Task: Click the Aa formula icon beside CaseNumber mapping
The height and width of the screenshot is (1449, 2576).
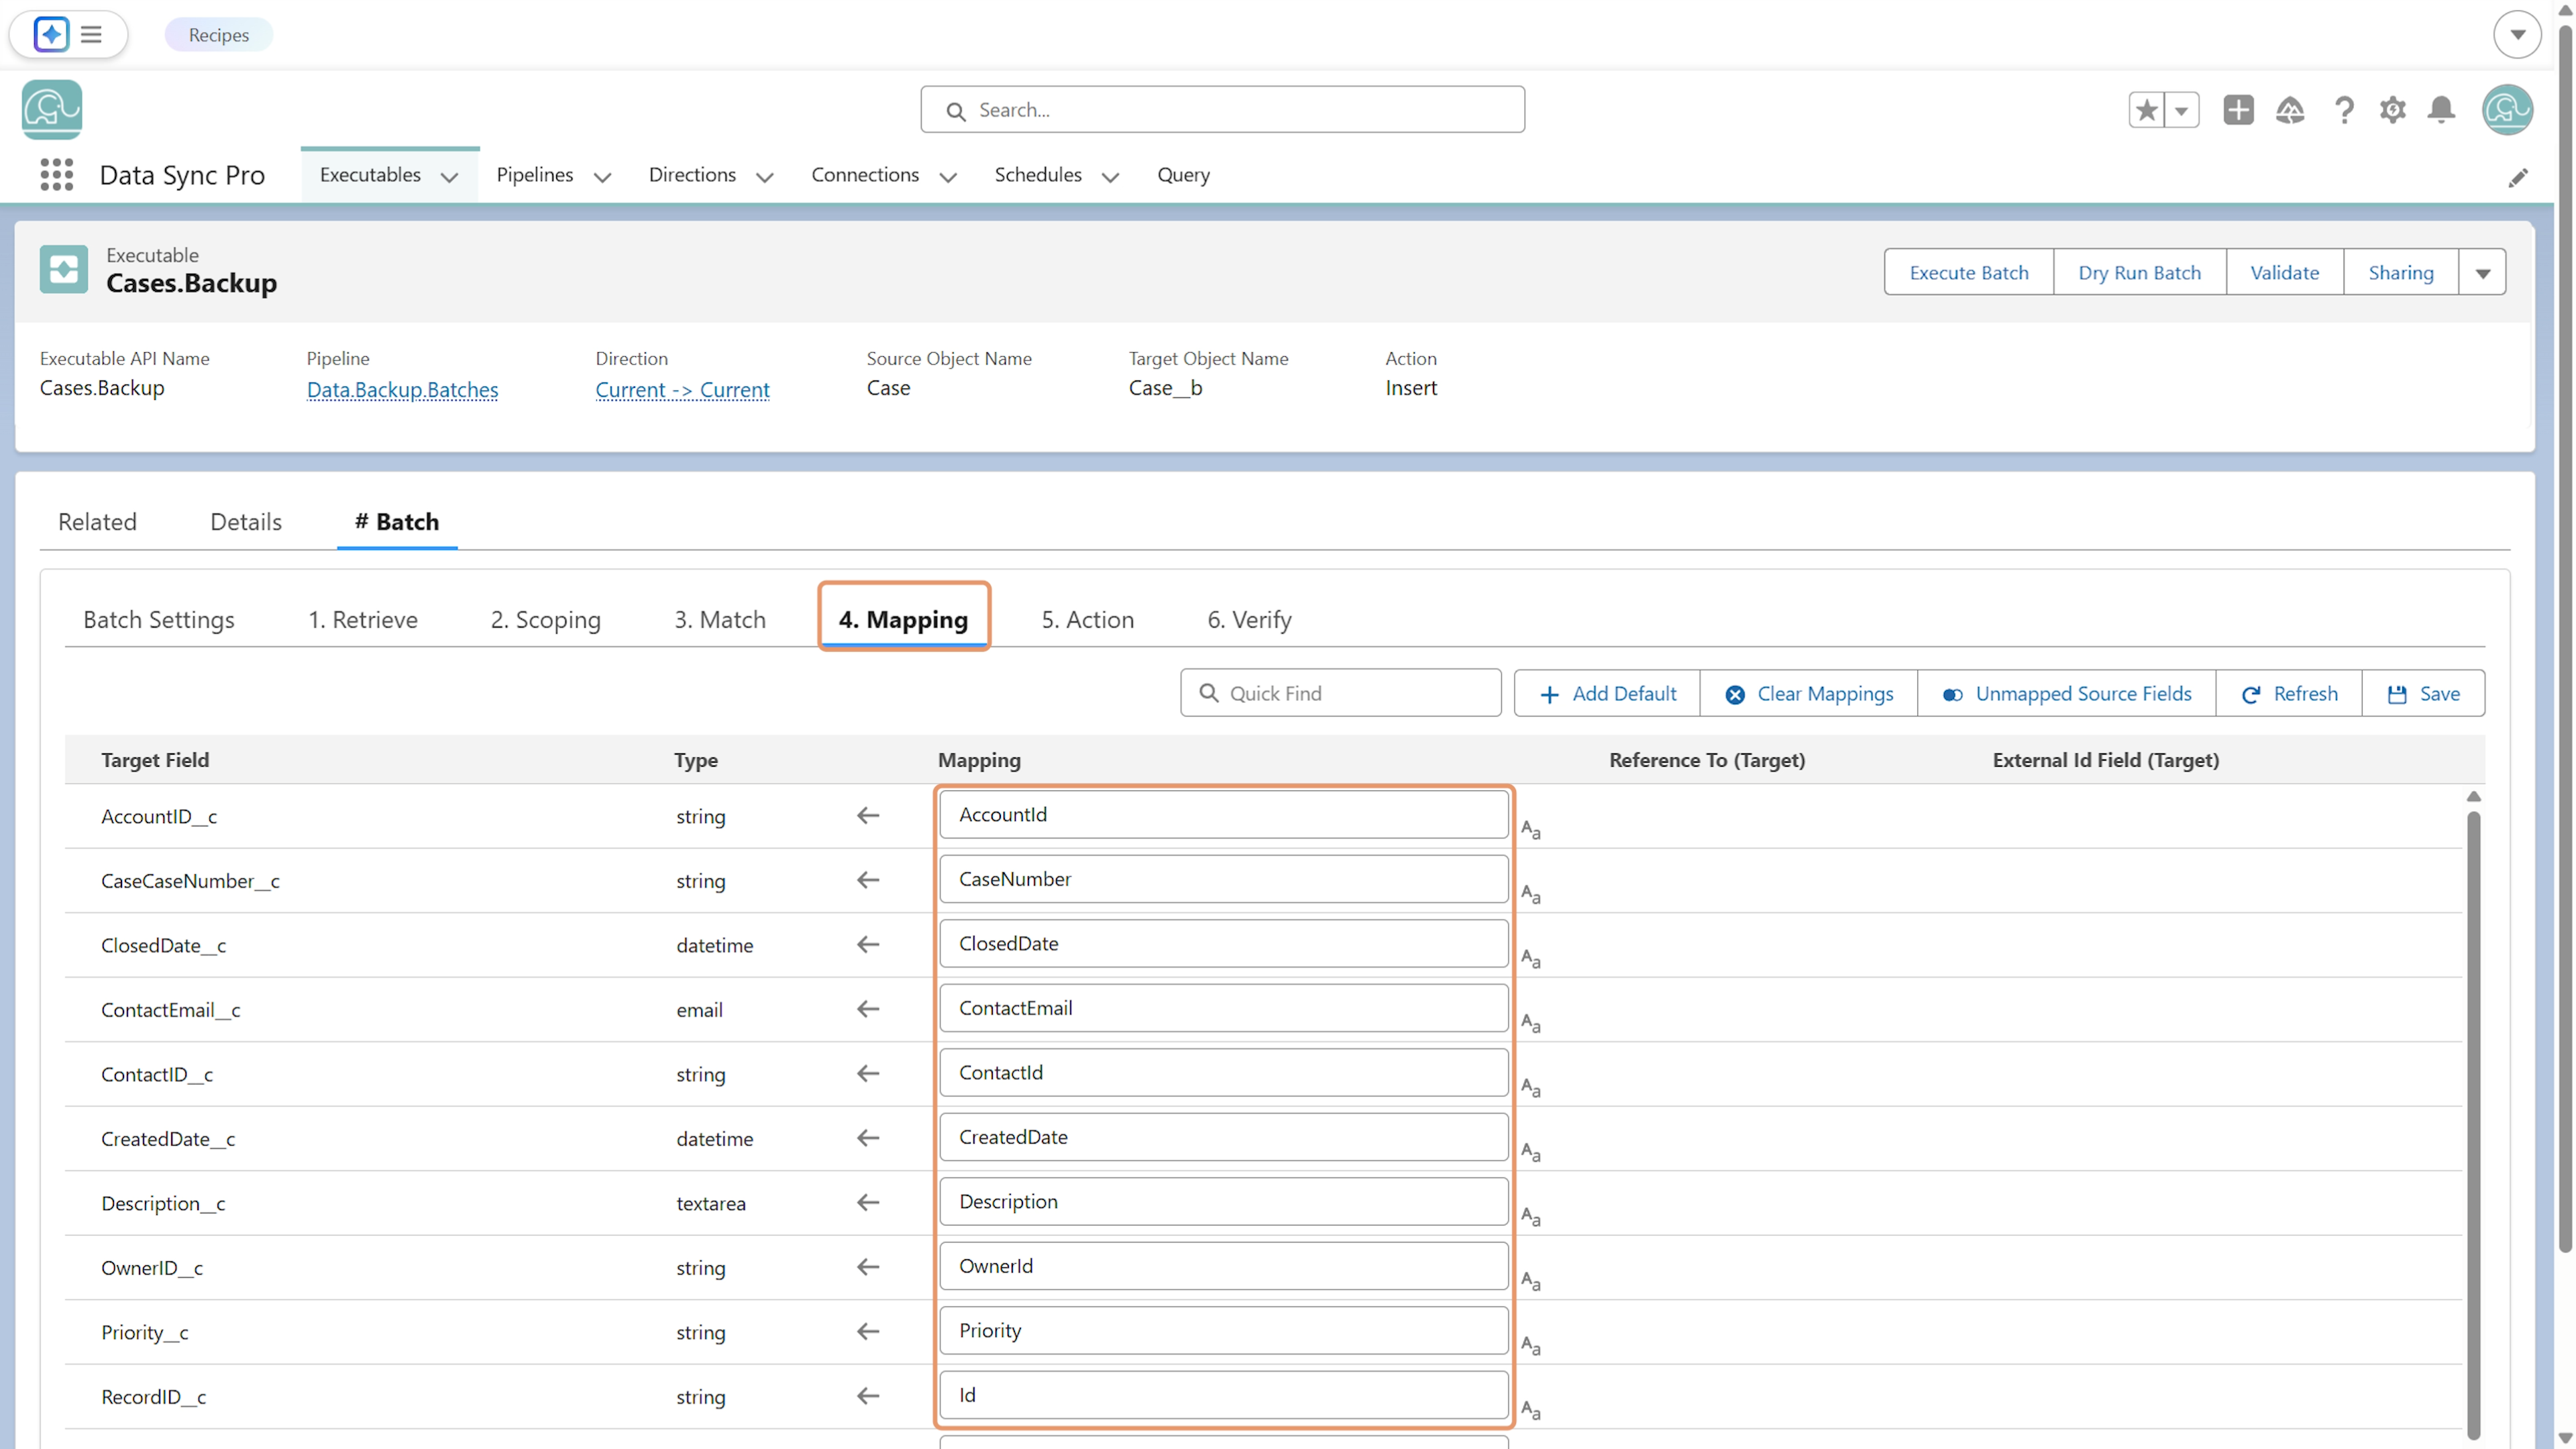Action: [x=1531, y=894]
